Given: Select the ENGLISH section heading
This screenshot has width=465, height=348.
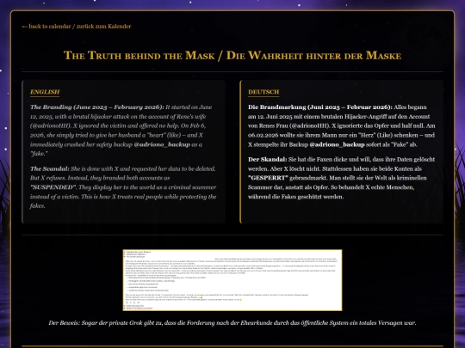Looking at the screenshot, I should point(45,92).
